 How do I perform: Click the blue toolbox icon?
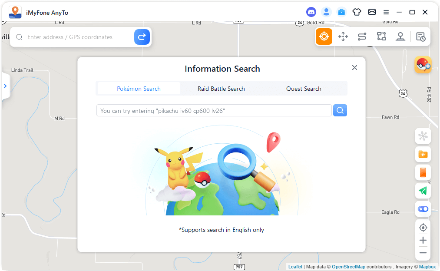click(x=341, y=12)
